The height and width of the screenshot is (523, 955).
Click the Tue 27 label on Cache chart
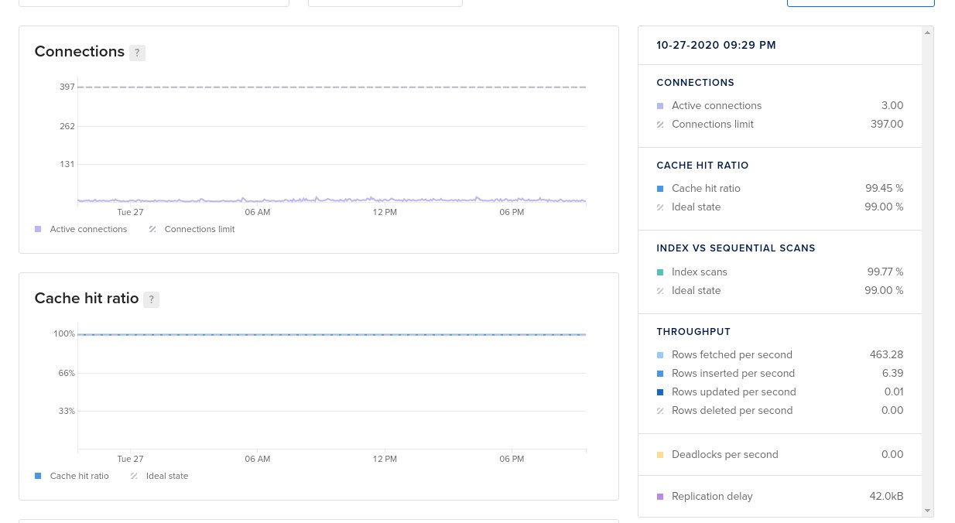click(130, 459)
